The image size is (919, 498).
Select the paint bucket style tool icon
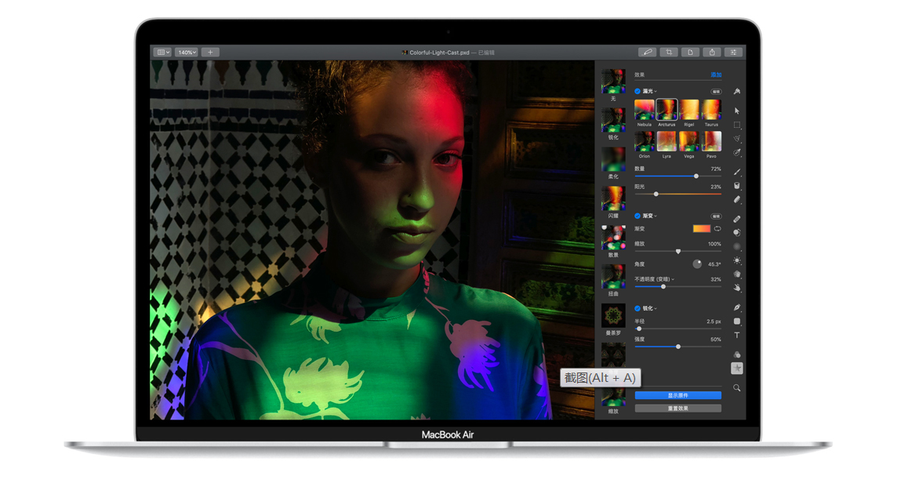[737, 92]
